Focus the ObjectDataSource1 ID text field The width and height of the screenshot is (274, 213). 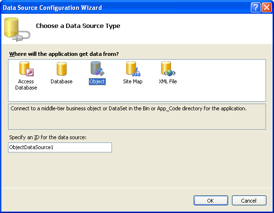pos(60,147)
